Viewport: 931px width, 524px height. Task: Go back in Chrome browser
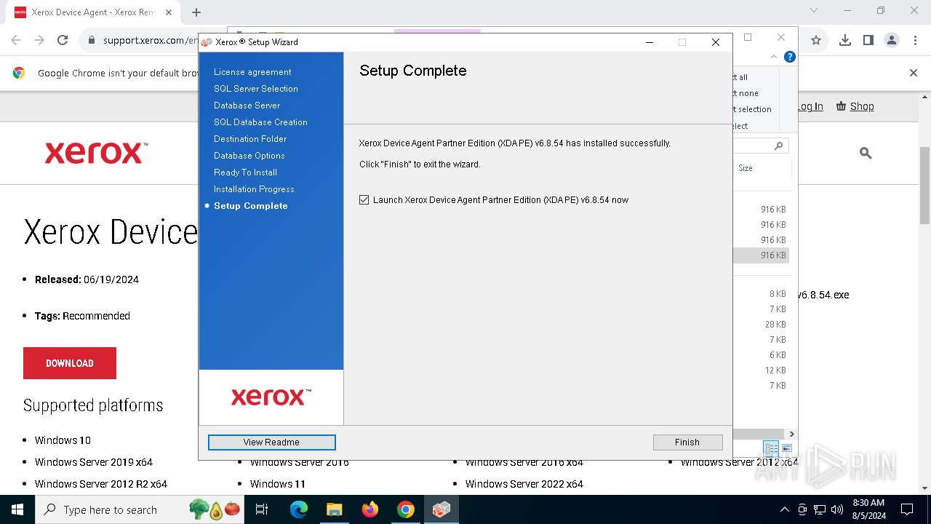click(16, 40)
